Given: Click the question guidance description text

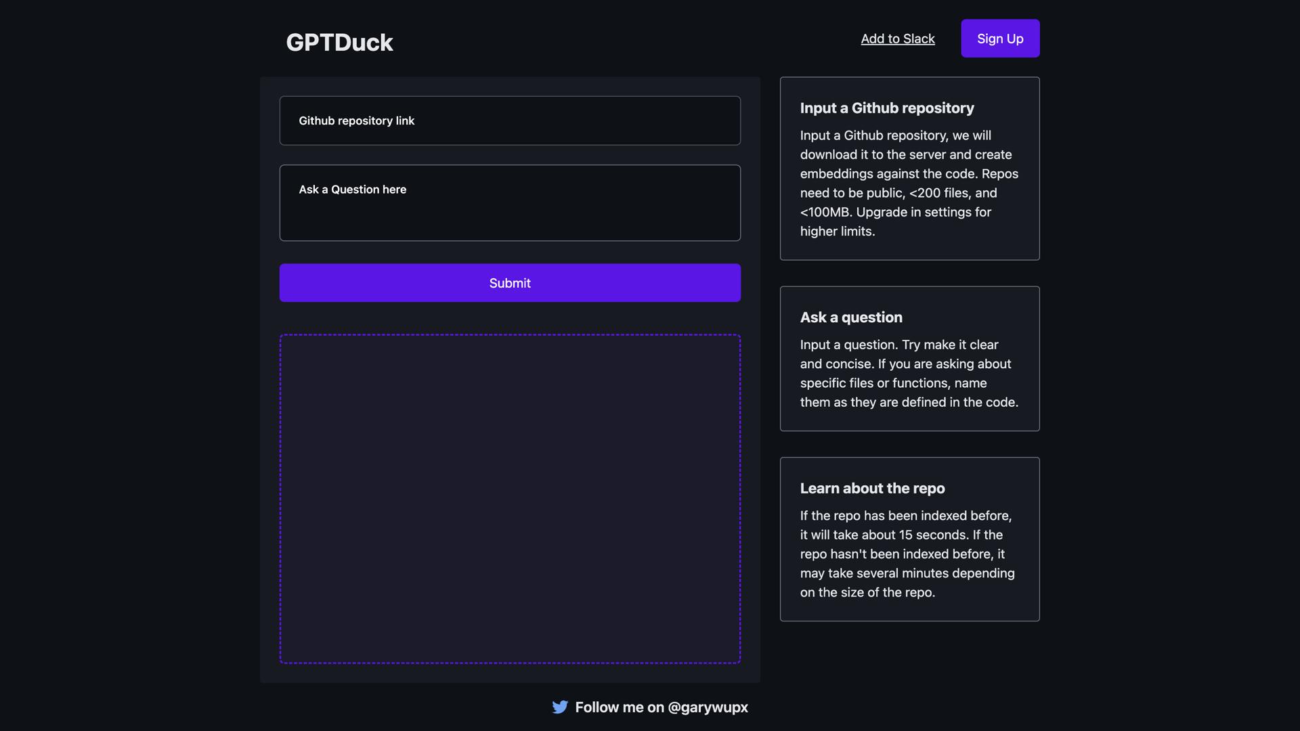Looking at the screenshot, I should [x=909, y=373].
